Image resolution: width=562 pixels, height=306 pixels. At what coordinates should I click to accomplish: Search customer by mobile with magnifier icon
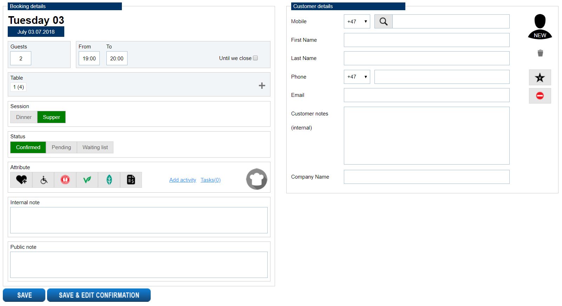coord(384,21)
